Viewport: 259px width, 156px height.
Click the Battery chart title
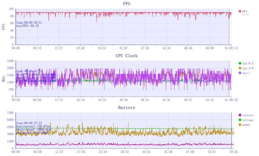[127, 108]
